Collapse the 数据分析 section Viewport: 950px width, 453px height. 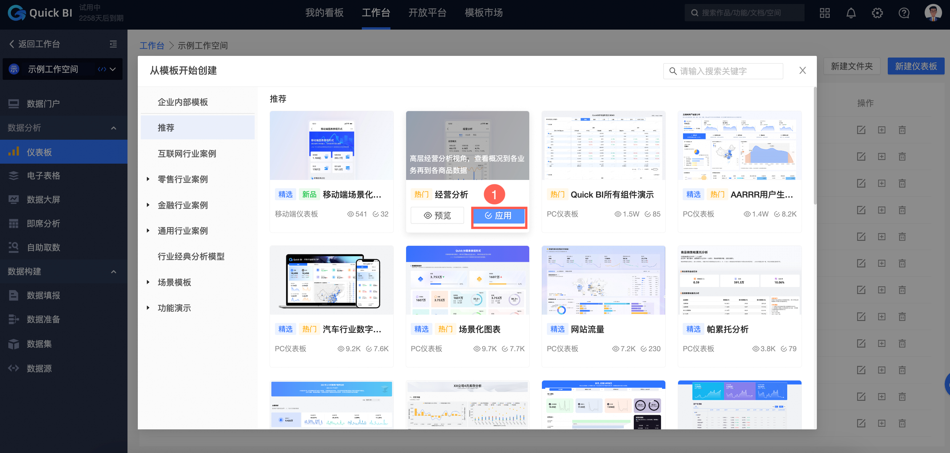coord(114,127)
